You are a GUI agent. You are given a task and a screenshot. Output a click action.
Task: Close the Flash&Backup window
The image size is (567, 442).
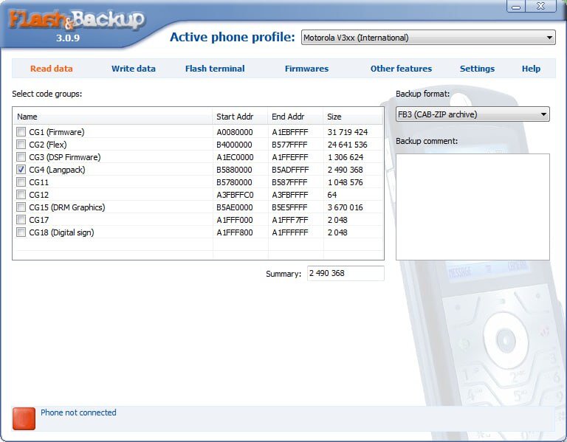[541, 6]
